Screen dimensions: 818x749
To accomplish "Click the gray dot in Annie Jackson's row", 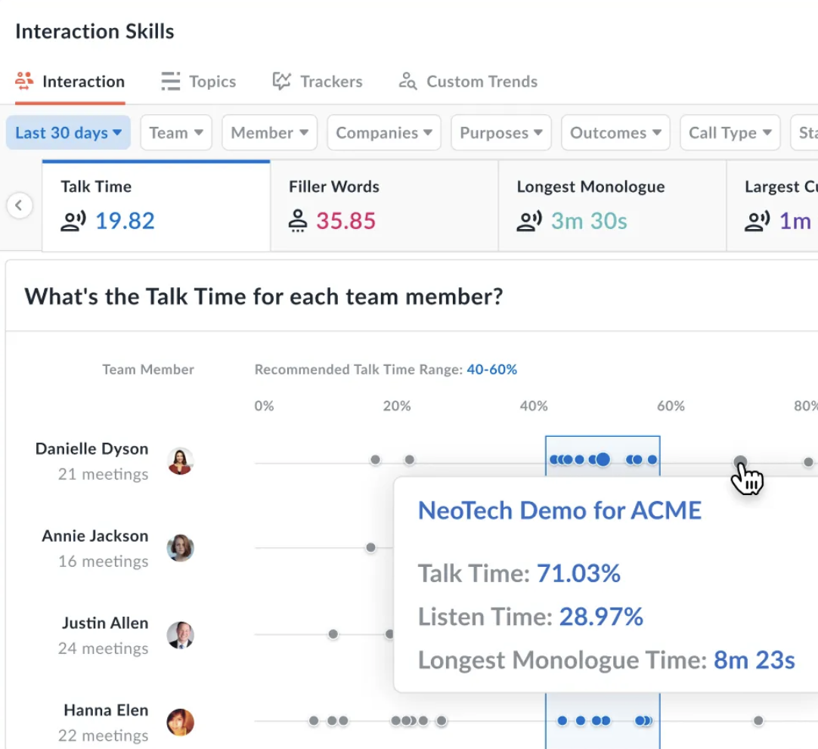I will tap(370, 548).
